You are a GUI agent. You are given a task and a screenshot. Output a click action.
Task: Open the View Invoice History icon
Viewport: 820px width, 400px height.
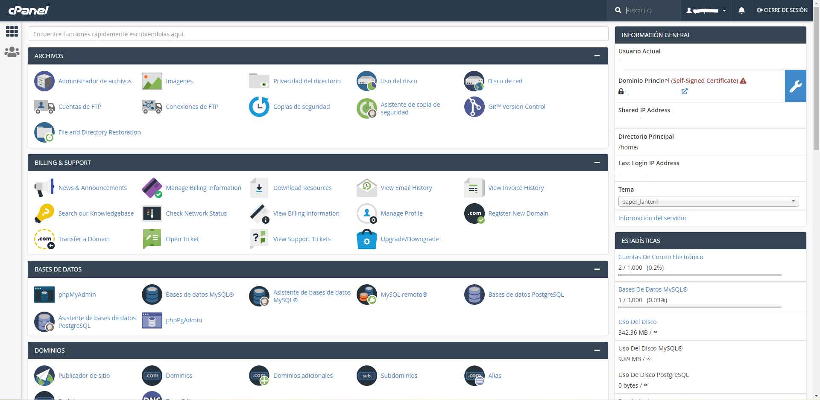click(474, 188)
